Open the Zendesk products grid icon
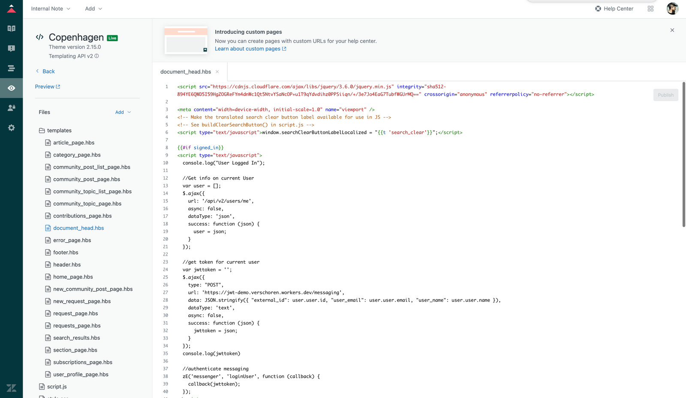Image resolution: width=686 pixels, height=398 pixels. tap(650, 9)
